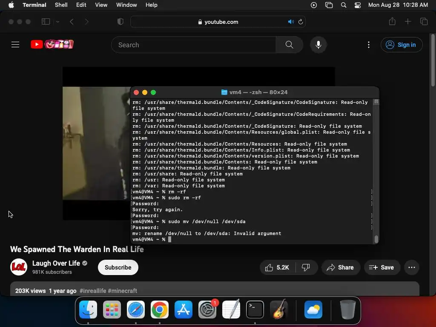Open the Shell menu
The height and width of the screenshot is (327, 436).
point(61,5)
